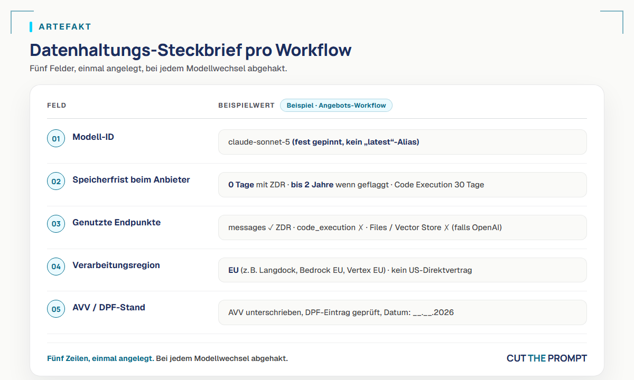Click the AVV / DPF-Stand label
The width and height of the screenshot is (634, 380).
[x=109, y=307]
